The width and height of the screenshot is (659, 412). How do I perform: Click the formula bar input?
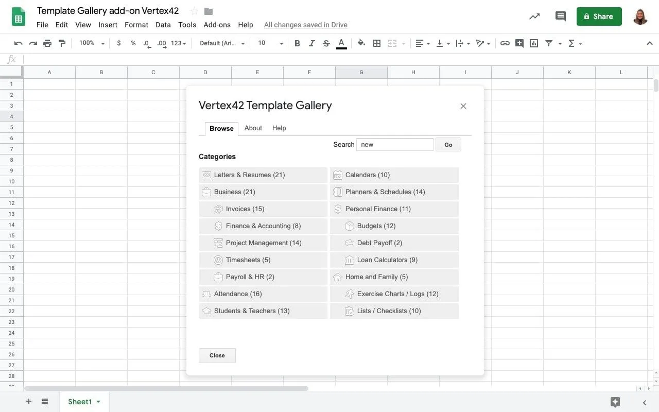340,59
